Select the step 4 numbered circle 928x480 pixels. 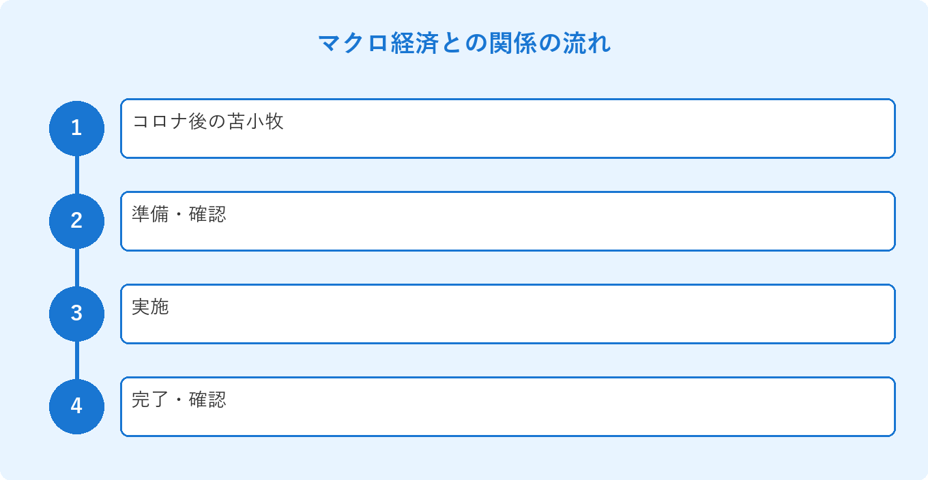click(x=76, y=406)
